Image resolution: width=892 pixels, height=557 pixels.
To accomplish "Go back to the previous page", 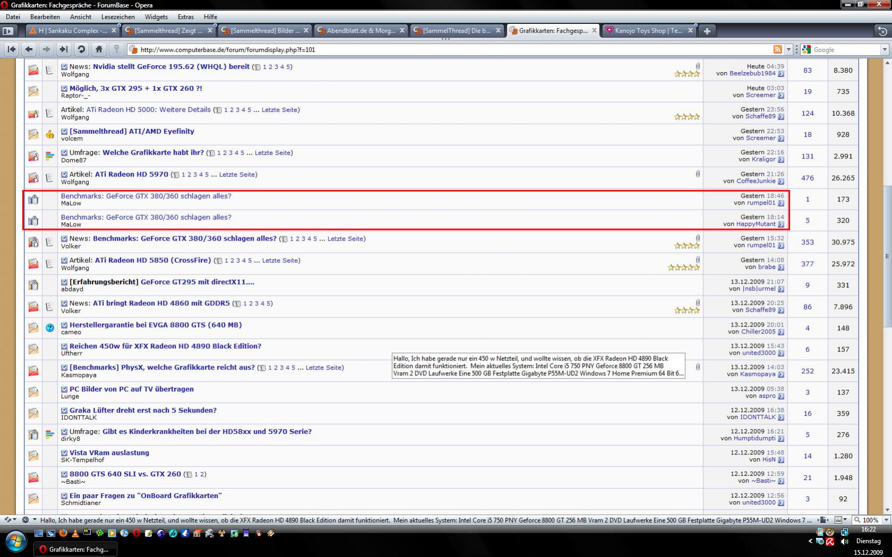I will 29,49.
